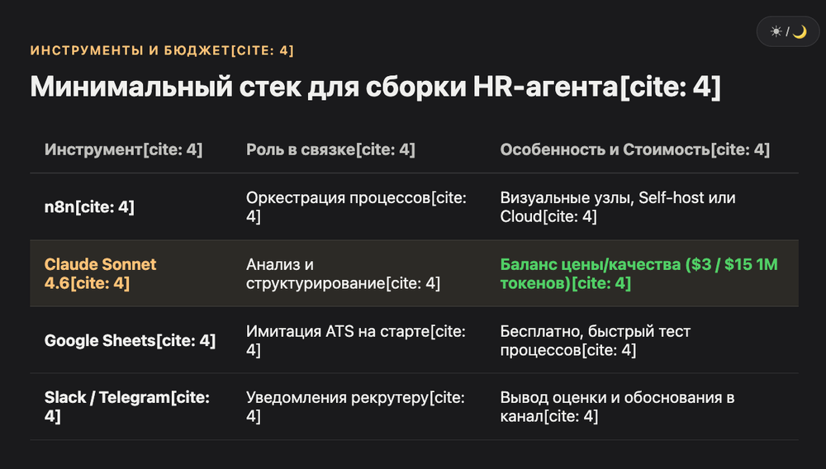This screenshot has height=469, width=826.
Task: Select the 'Анализ и структурирование' cell
Action: pos(358,273)
